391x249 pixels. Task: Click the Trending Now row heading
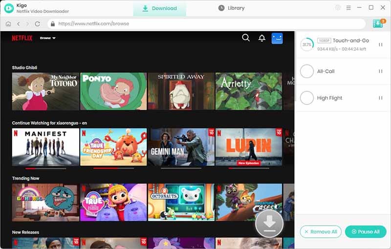point(26,178)
